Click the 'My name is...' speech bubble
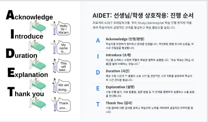 pos(63,48)
